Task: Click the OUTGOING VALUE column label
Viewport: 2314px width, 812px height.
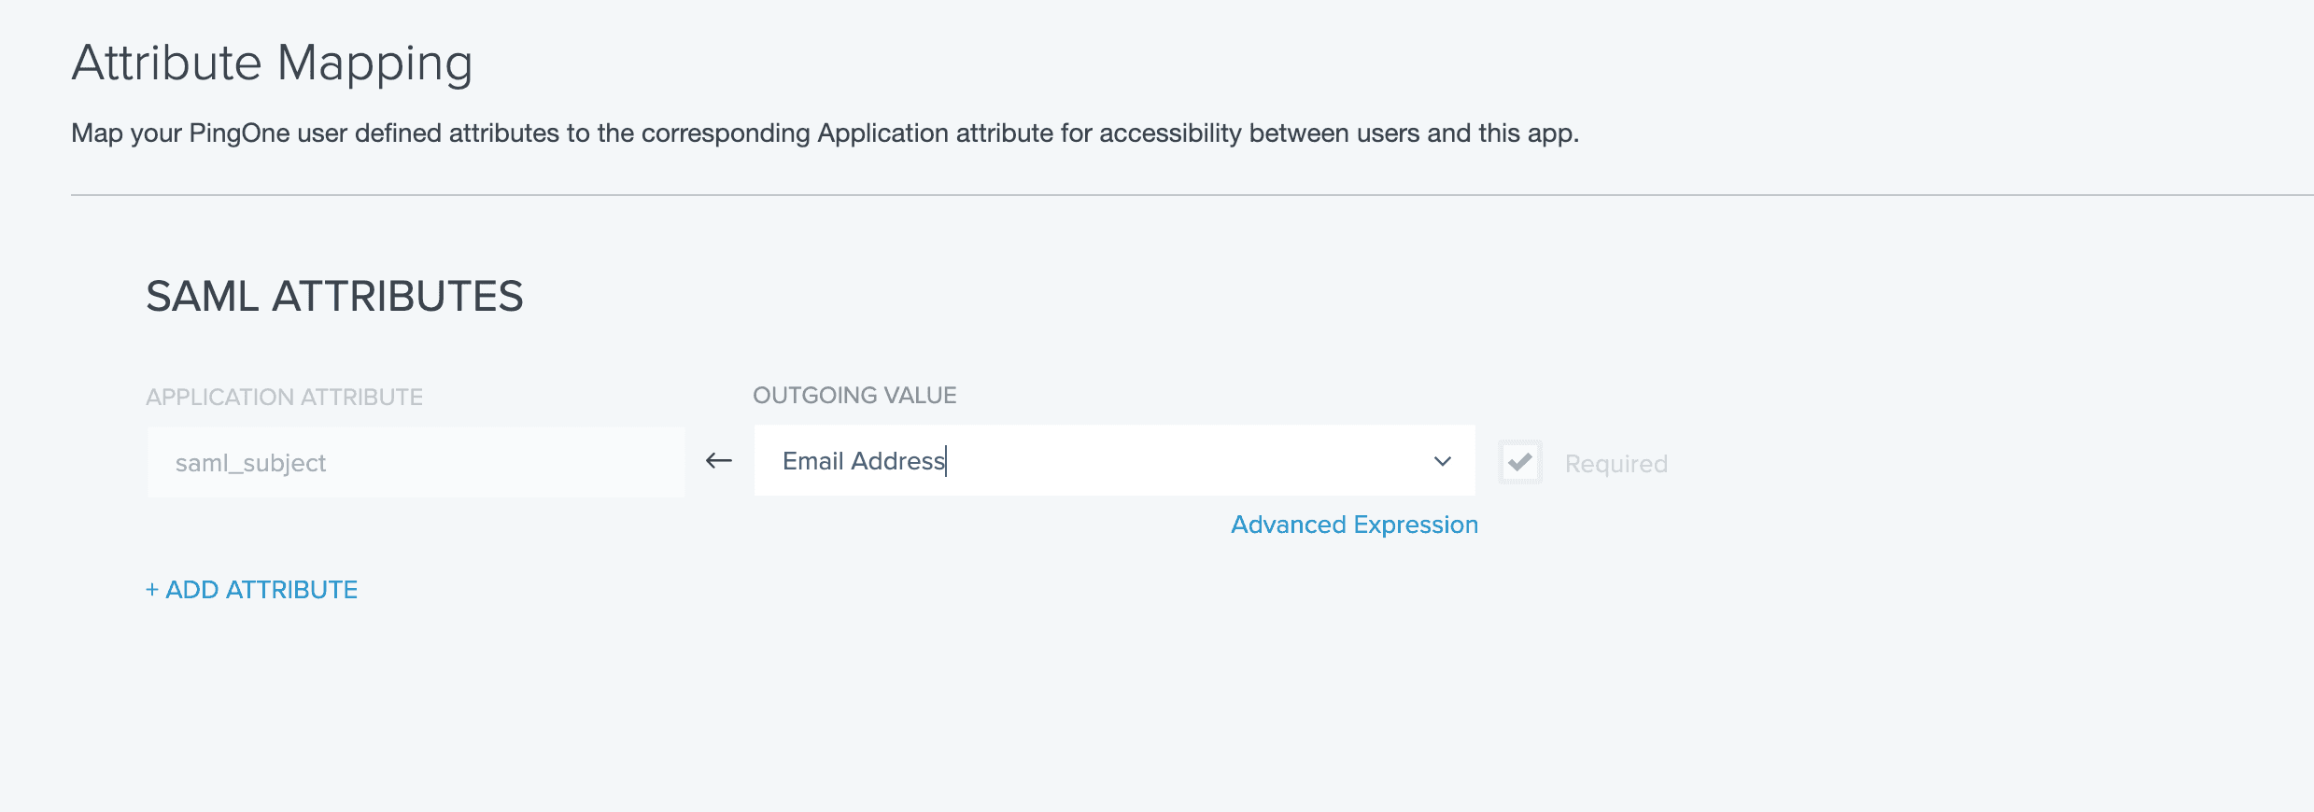Action: coord(854,396)
